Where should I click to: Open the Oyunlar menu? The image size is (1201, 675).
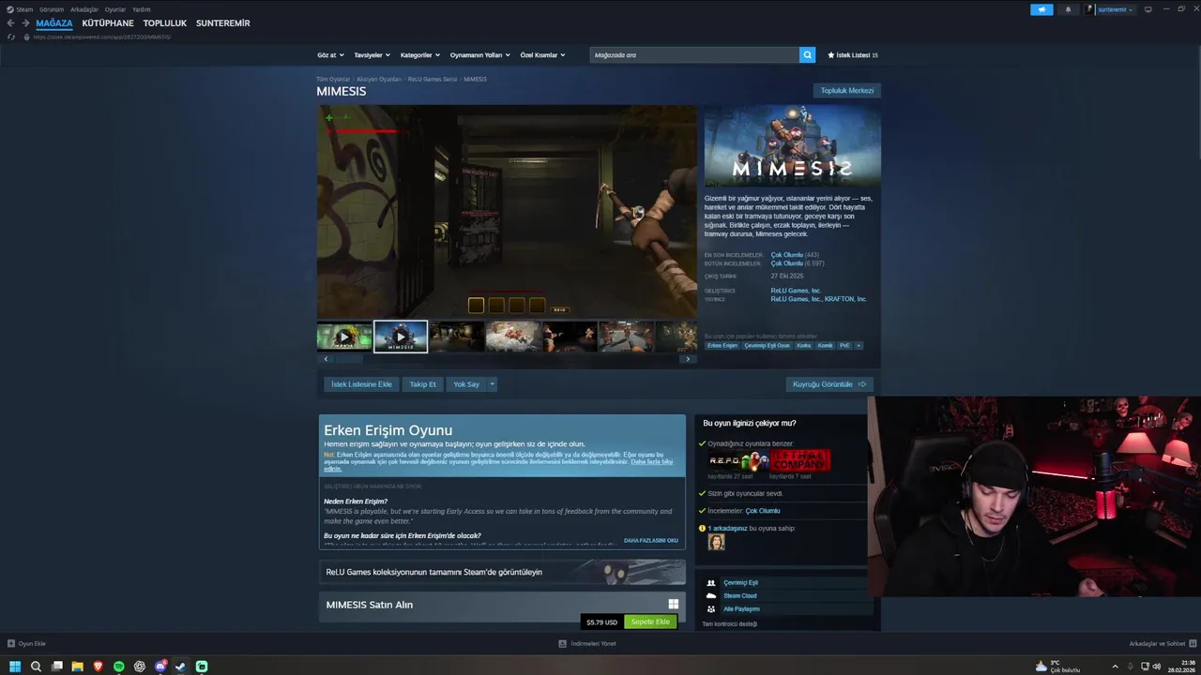coord(115,9)
